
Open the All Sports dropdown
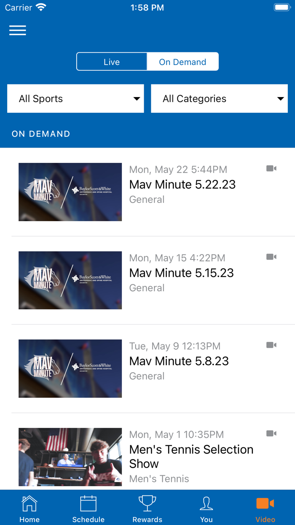point(75,98)
